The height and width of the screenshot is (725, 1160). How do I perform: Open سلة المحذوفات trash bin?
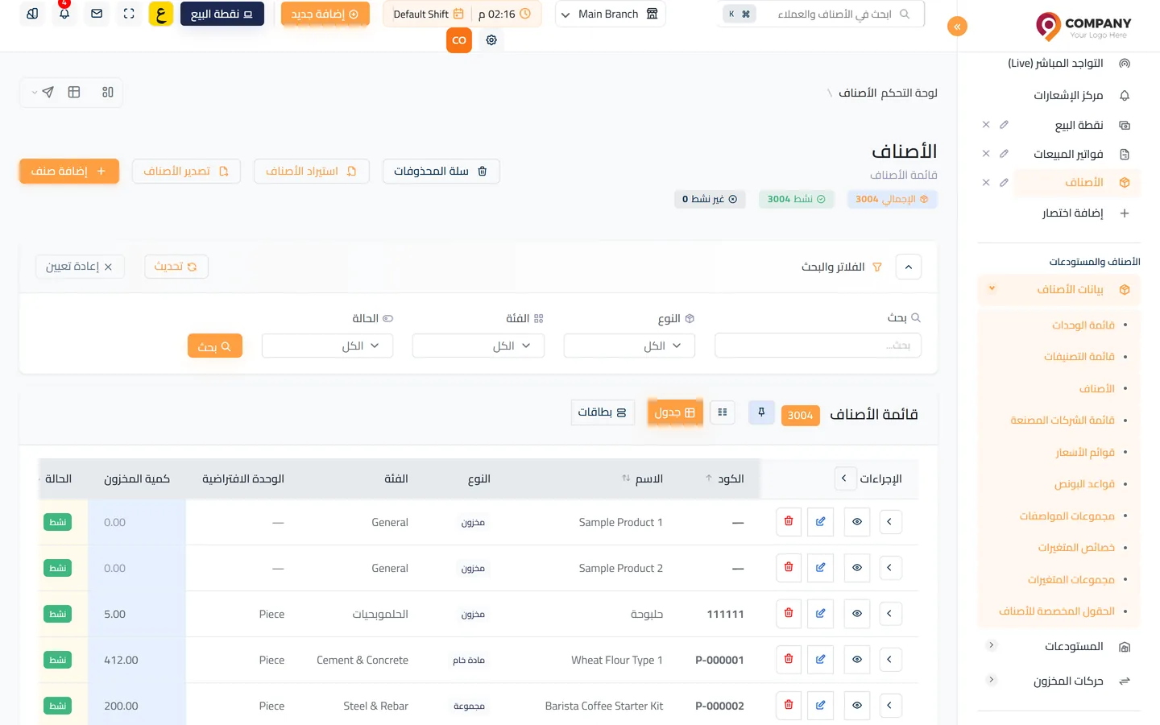tap(441, 171)
